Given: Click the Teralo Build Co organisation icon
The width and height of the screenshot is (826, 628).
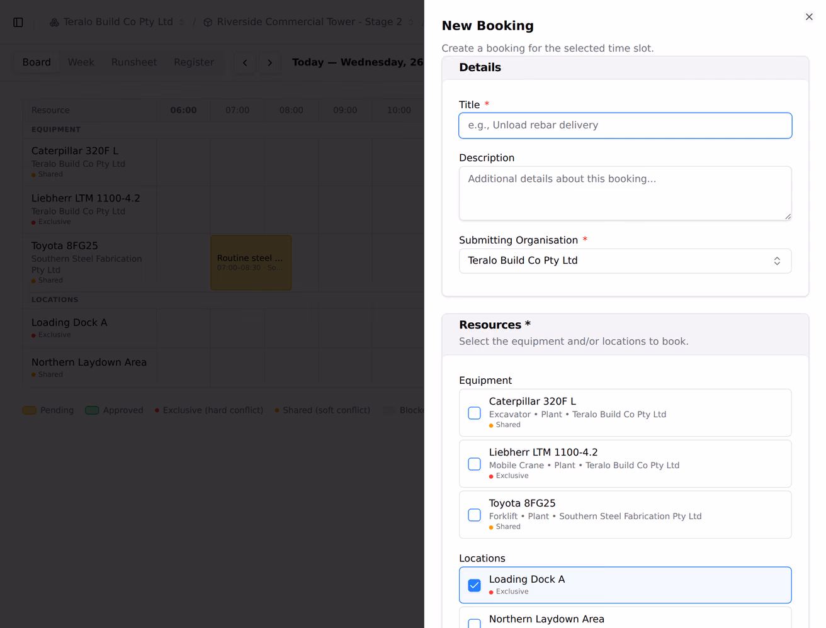Looking at the screenshot, I should click(55, 22).
